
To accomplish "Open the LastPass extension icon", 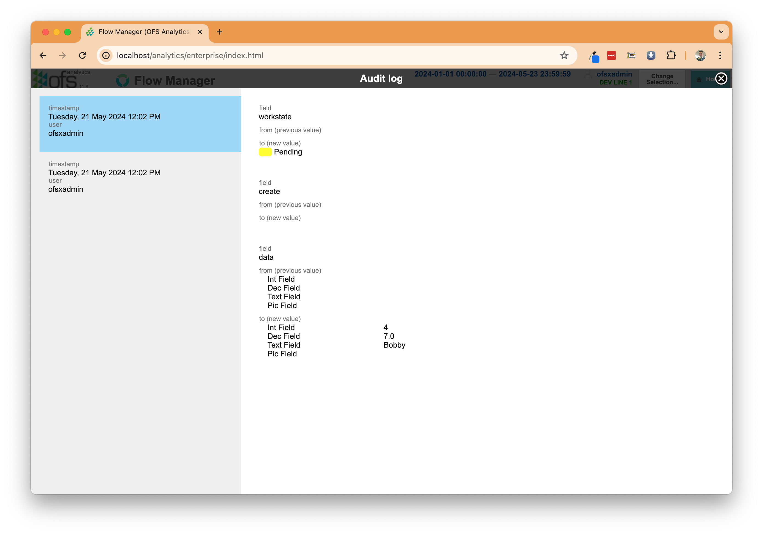I will click(611, 55).
